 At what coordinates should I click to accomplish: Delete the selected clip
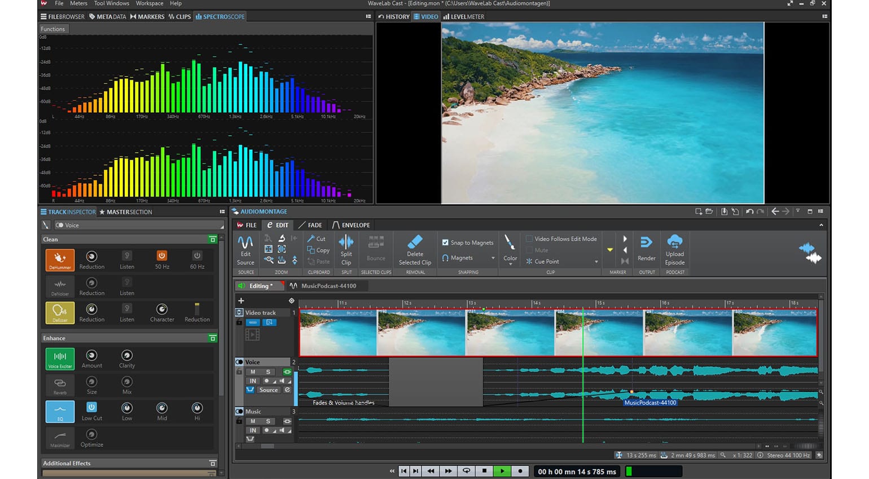415,250
